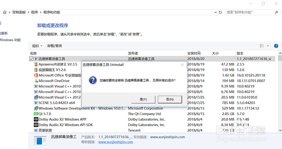Sort by the 版本 column header
This screenshot has height=149, width=282.
(x=240, y=53)
